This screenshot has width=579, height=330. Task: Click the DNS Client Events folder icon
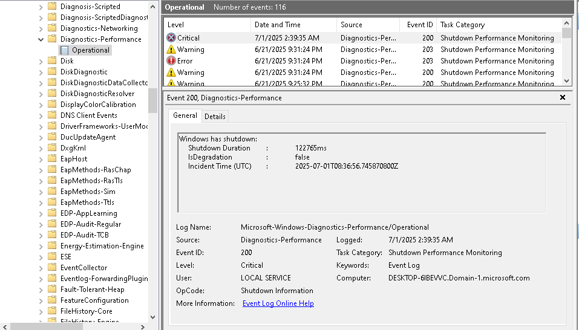coord(52,115)
